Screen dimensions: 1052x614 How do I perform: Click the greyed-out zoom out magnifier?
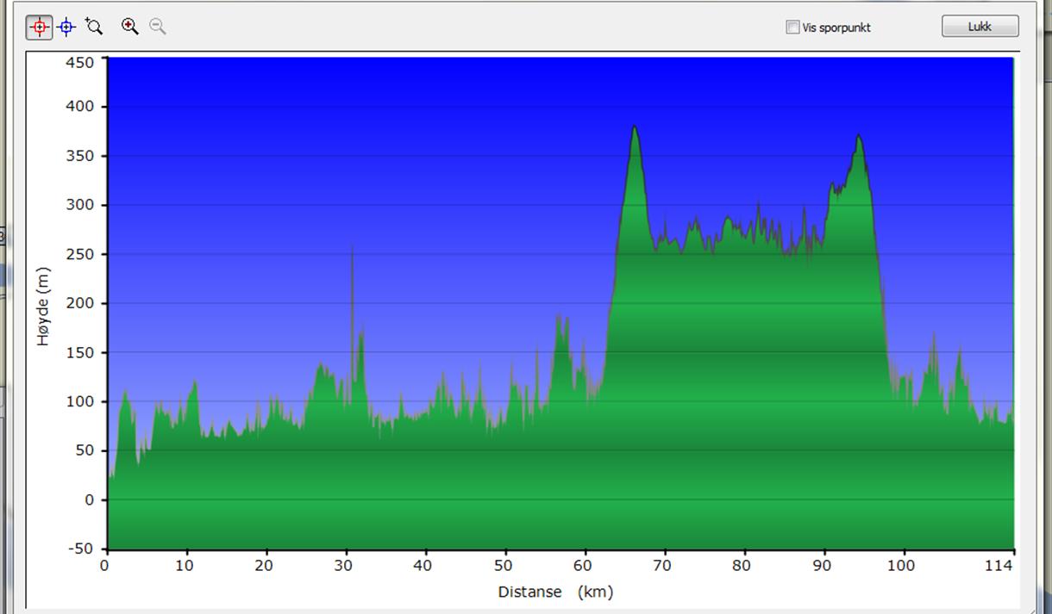coord(157,27)
